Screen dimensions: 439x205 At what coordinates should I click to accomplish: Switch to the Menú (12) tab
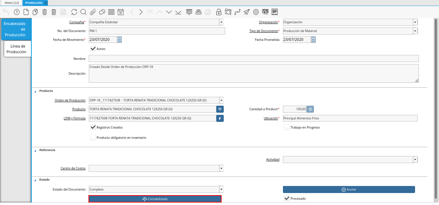pyautogui.click(x=12, y=3)
